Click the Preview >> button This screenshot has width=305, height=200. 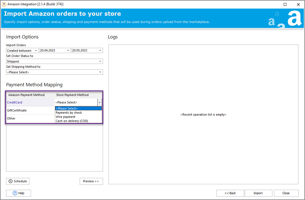point(91,181)
